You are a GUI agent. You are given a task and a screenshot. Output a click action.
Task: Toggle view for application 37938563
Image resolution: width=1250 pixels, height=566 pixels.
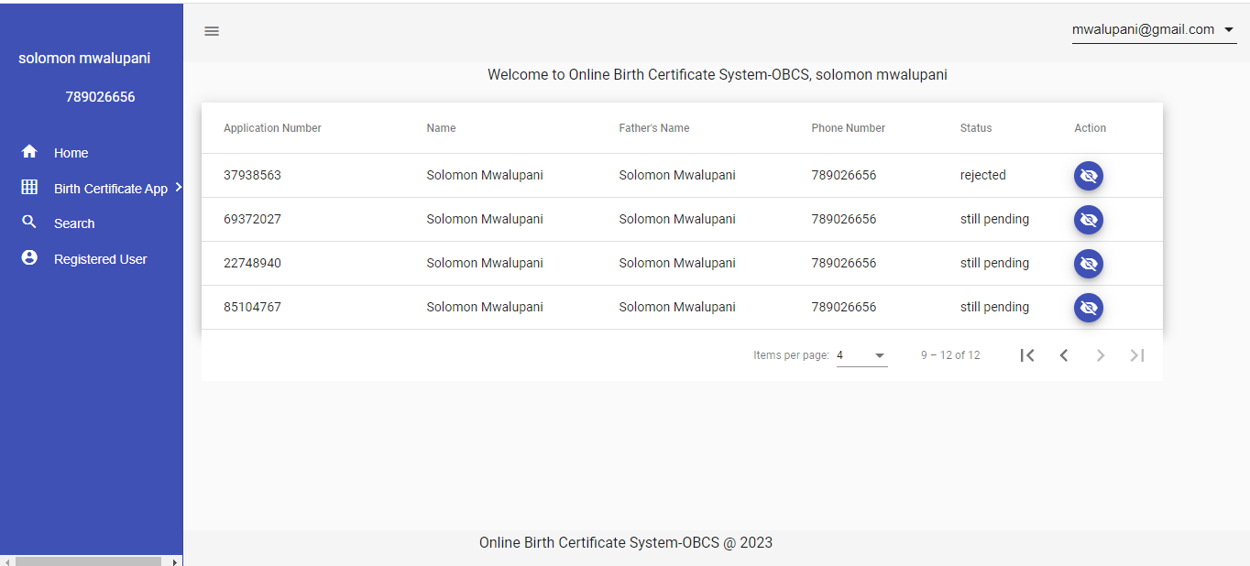(1089, 176)
